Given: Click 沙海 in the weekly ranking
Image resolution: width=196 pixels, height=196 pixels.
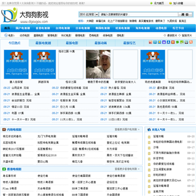Looking at the screenshot, I should click(156, 148).
